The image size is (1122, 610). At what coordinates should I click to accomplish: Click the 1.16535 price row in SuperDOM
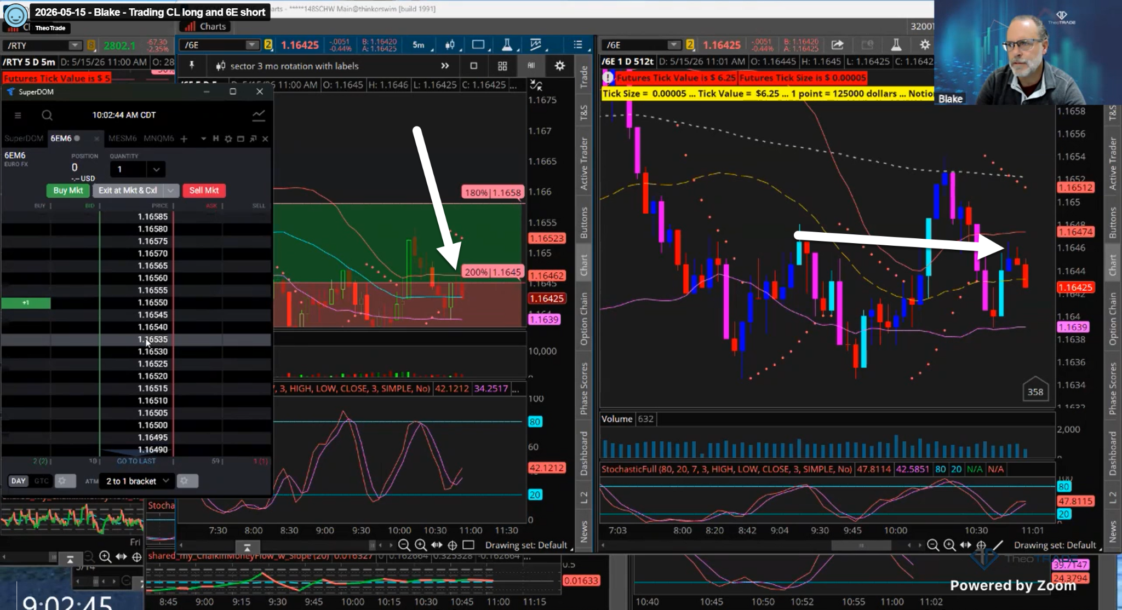tap(136, 339)
